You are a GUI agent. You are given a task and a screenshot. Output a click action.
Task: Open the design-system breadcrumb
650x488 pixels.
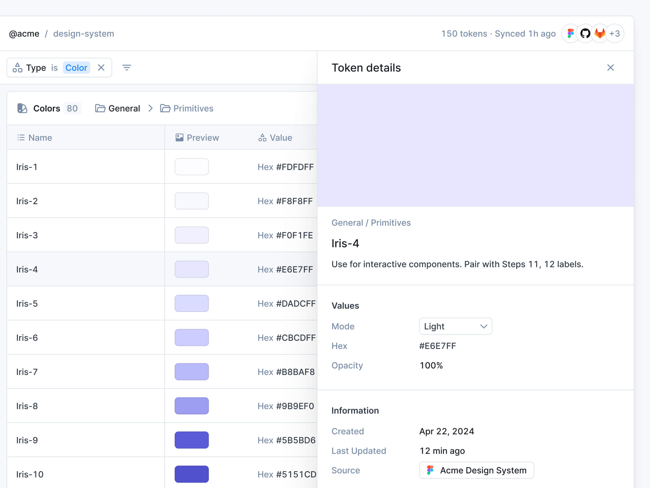pyautogui.click(x=83, y=34)
